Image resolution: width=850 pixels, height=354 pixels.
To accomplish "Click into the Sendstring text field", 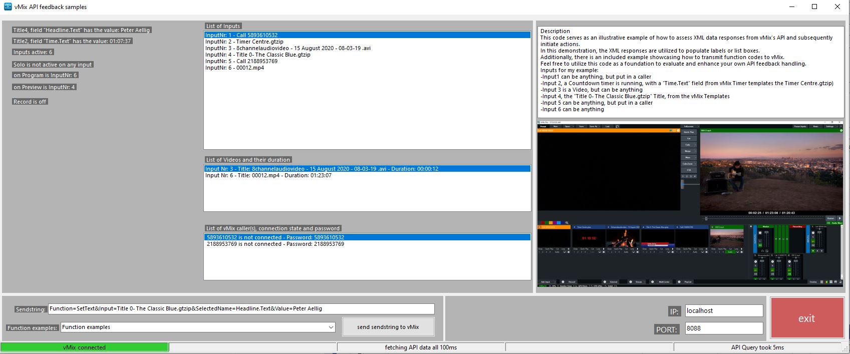I will [241, 309].
